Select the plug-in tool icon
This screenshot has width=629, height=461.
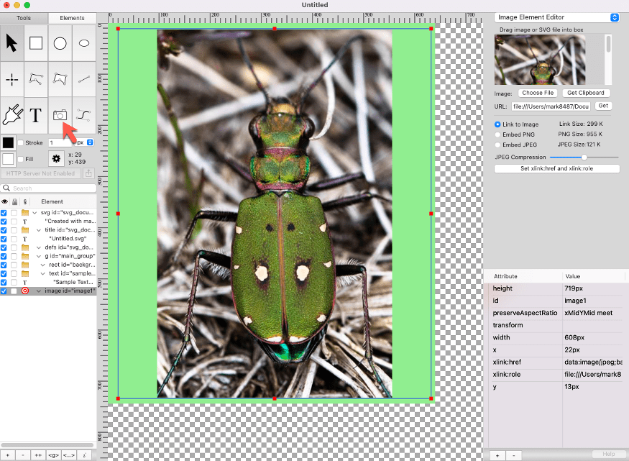coord(12,115)
